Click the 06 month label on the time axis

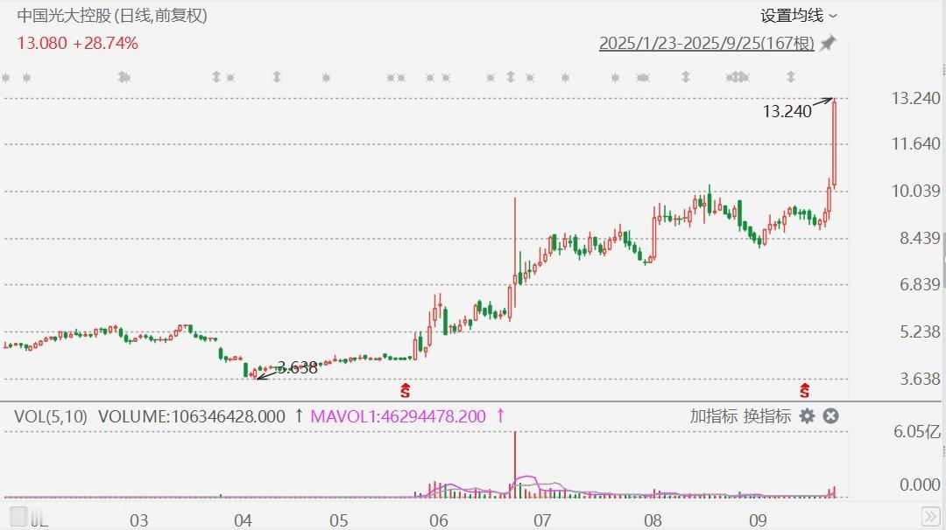(439, 520)
